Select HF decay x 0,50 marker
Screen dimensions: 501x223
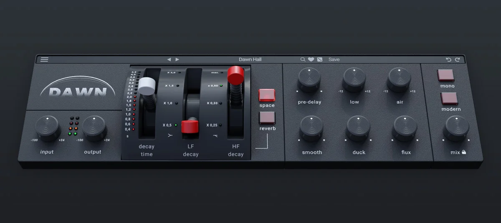coord(215,86)
